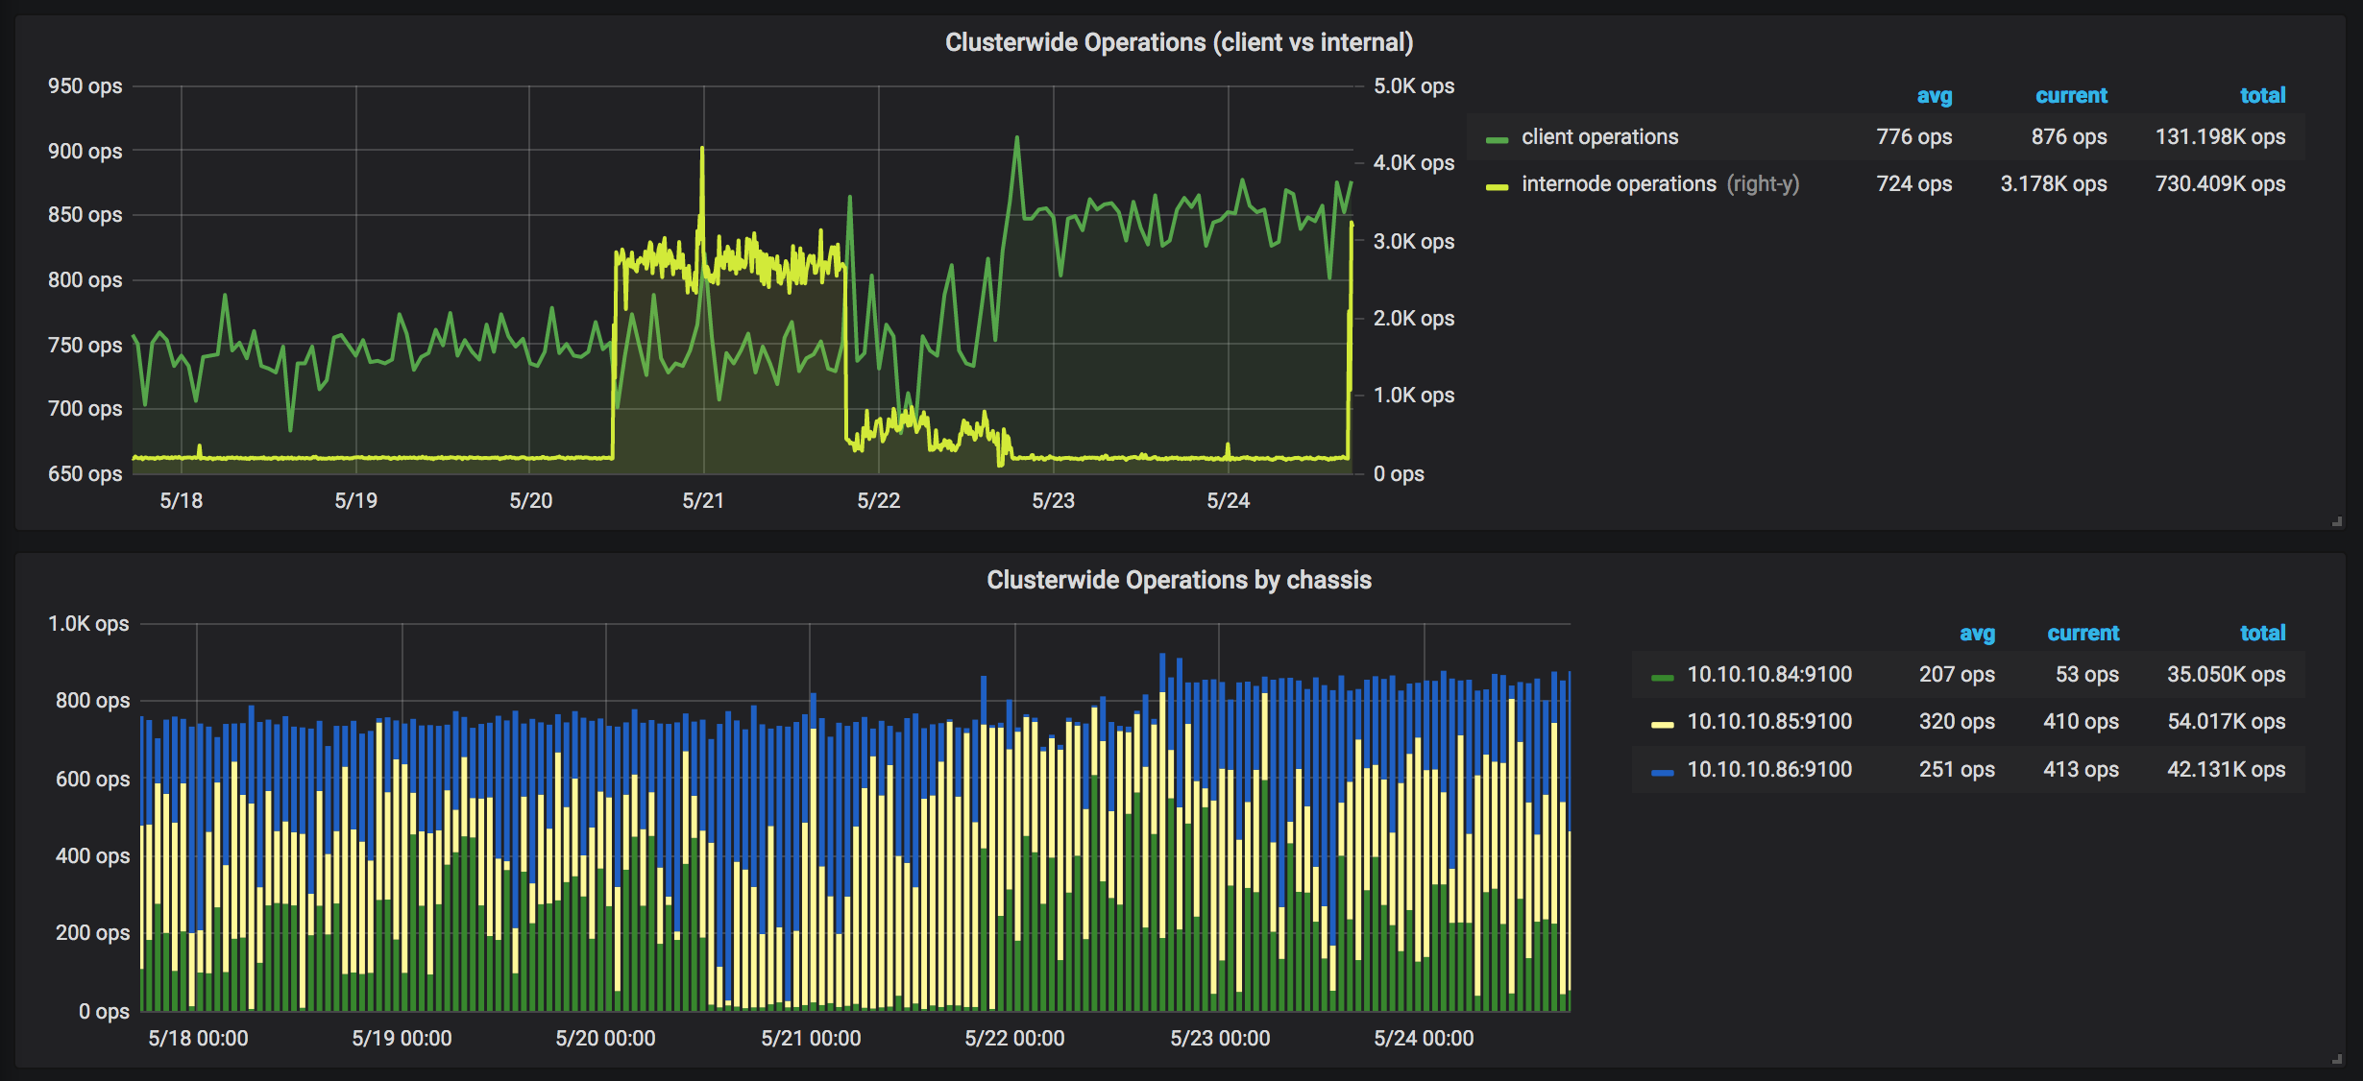Toggle the 10.10.10.85:9100 series in the legend

1769,721
